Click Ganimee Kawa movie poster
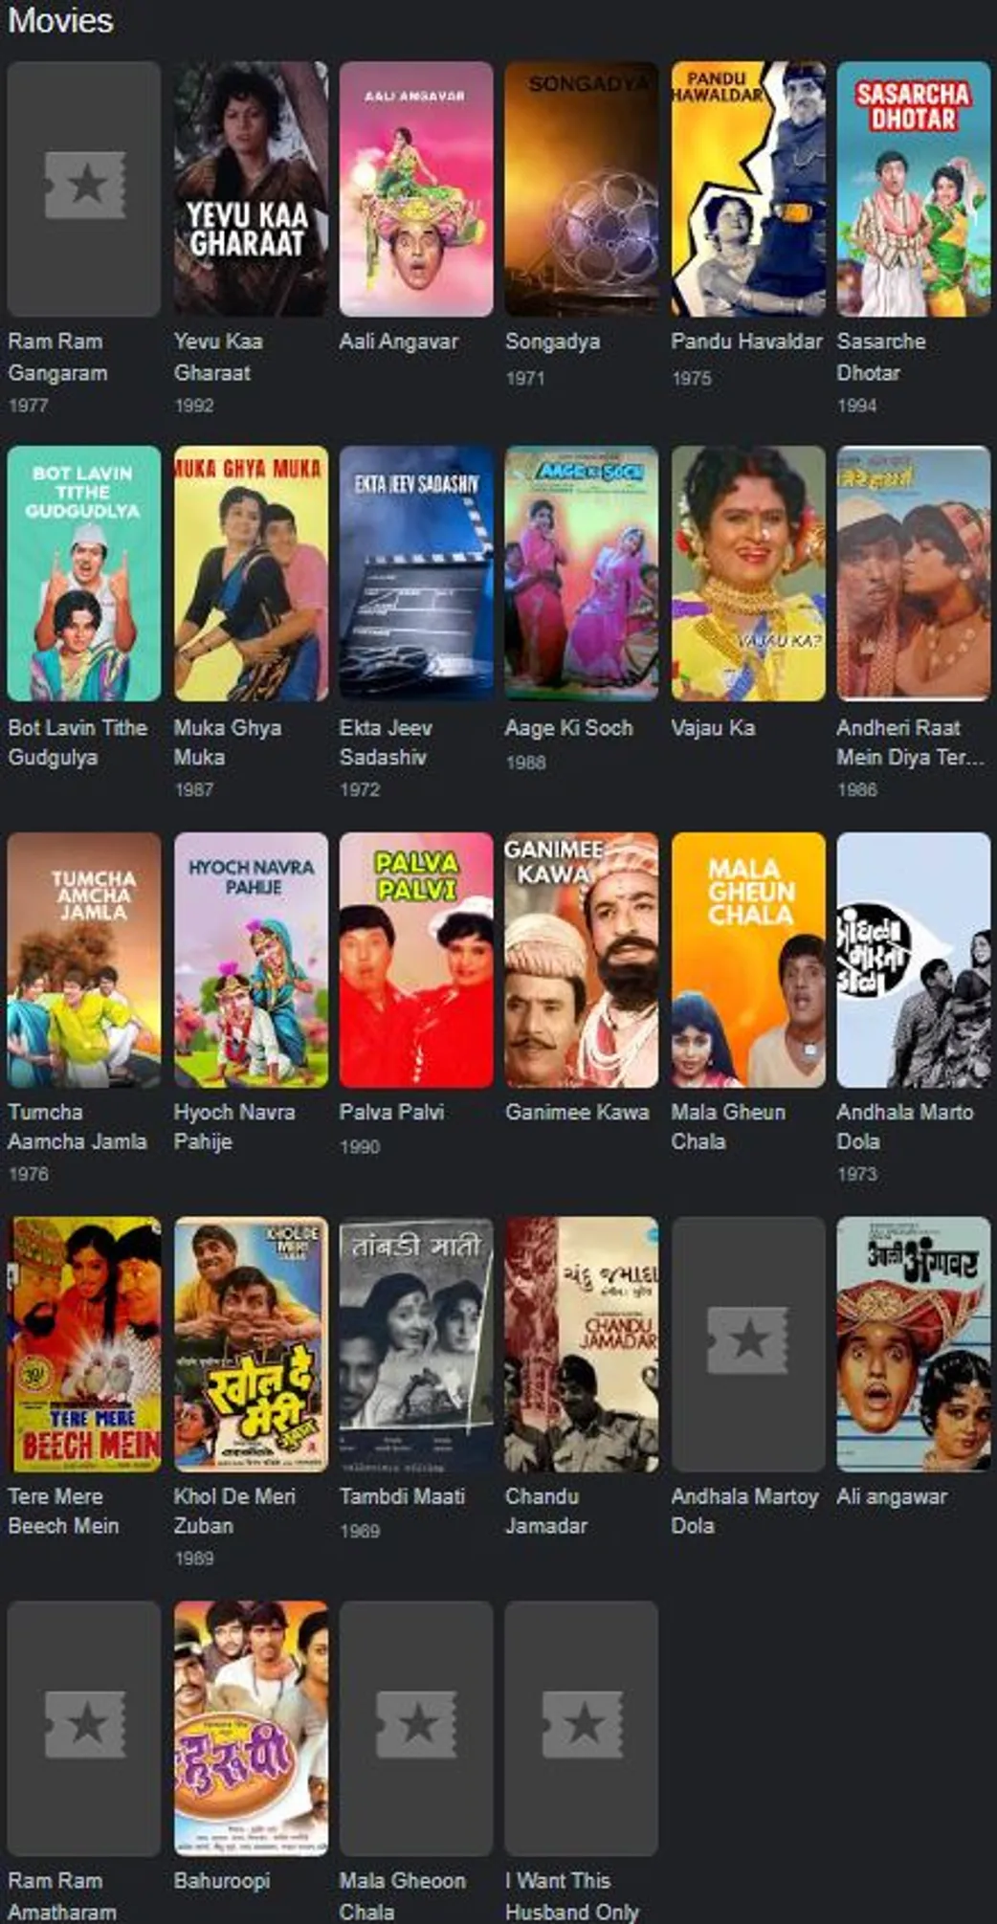997x1924 pixels. click(582, 960)
